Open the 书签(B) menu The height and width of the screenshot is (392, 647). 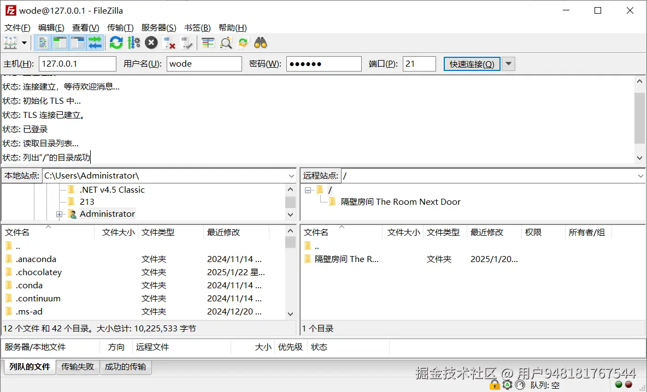pos(197,28)
